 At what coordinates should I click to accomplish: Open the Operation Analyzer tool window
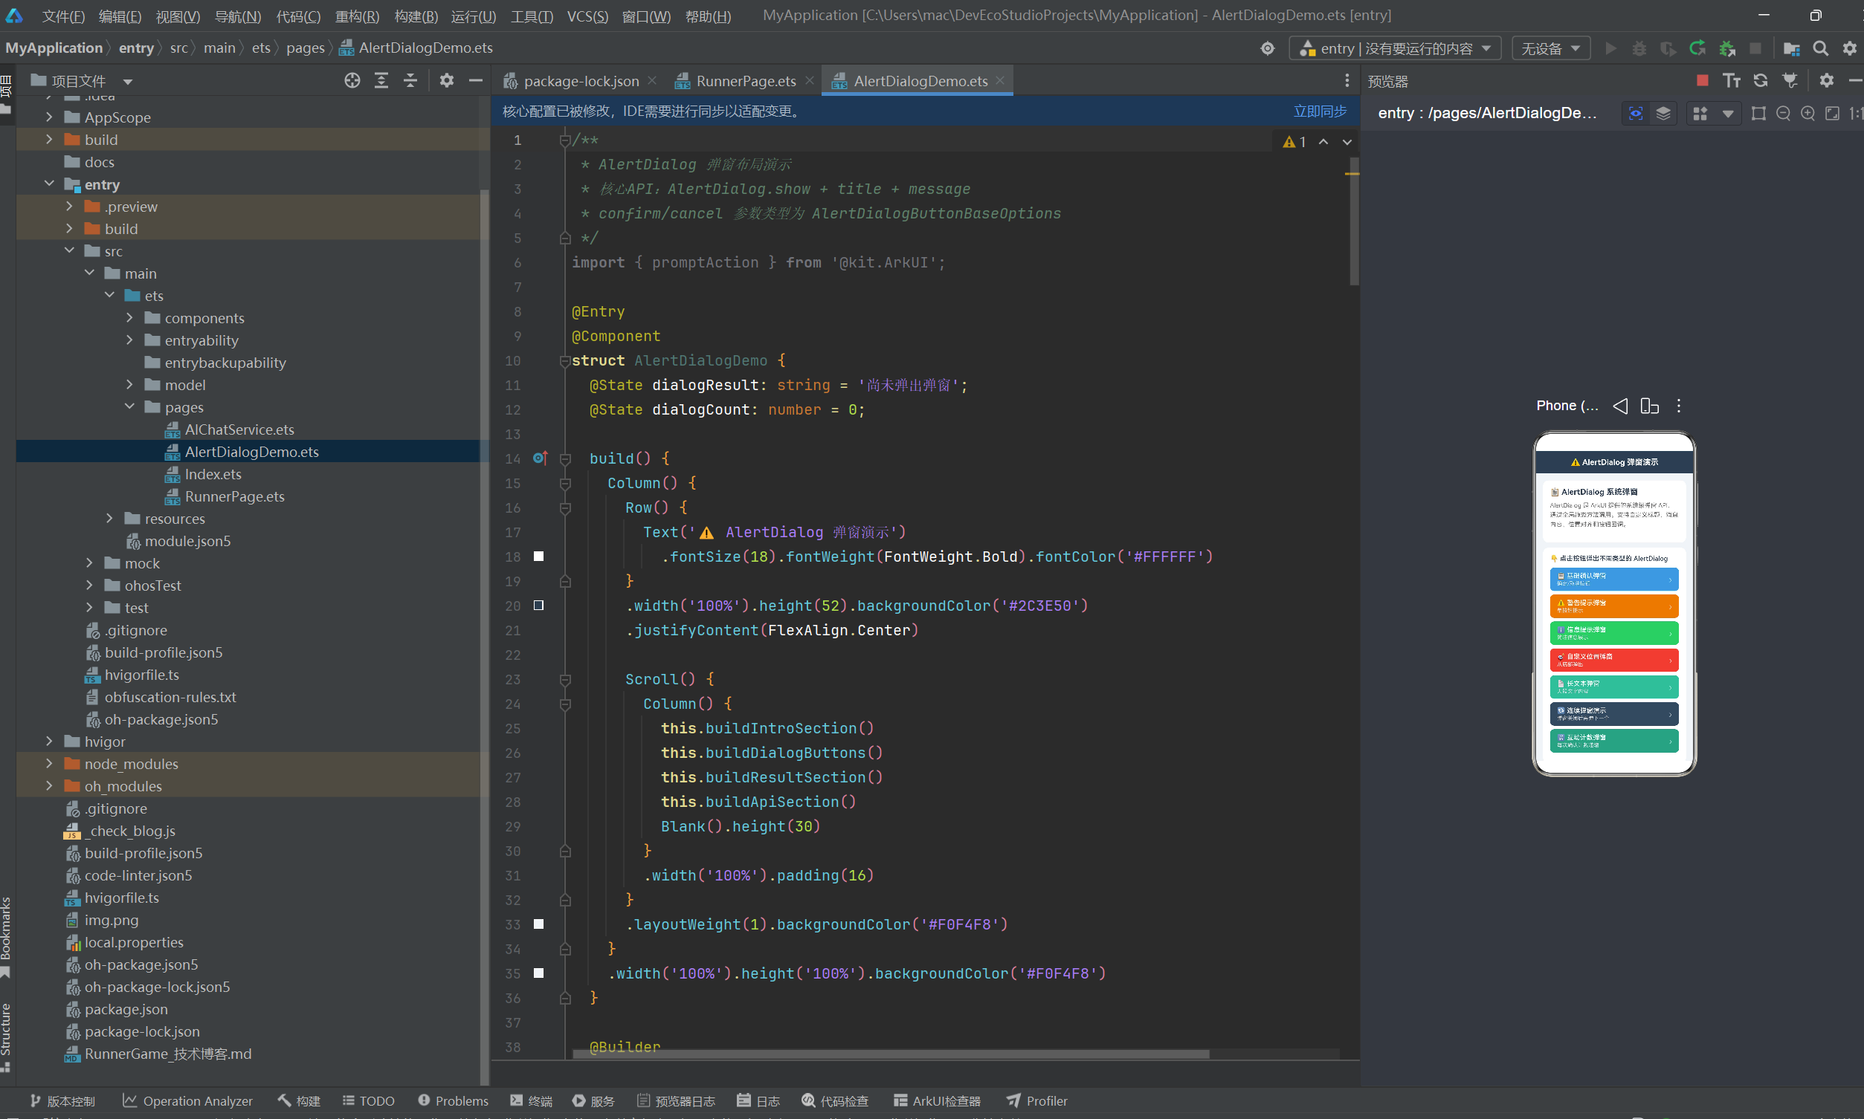(x=188, y=1101)
